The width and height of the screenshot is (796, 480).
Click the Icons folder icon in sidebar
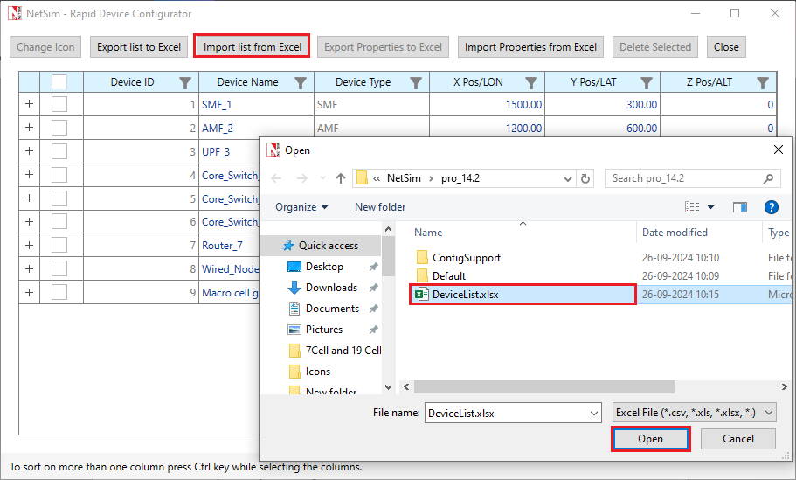[294, 372]
